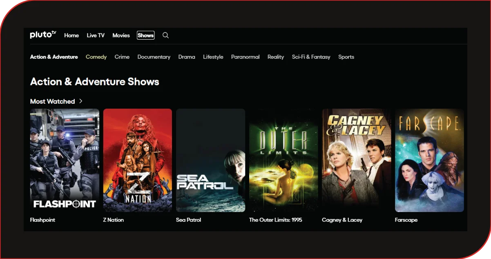Switch to the Movies section
The width and height of the screenshot is (491, 259).
121,36
